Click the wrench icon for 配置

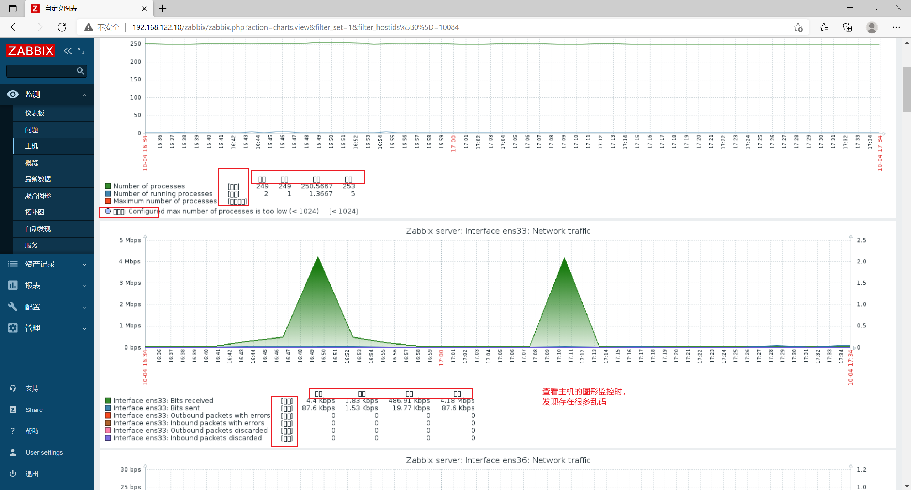(13, 307)
